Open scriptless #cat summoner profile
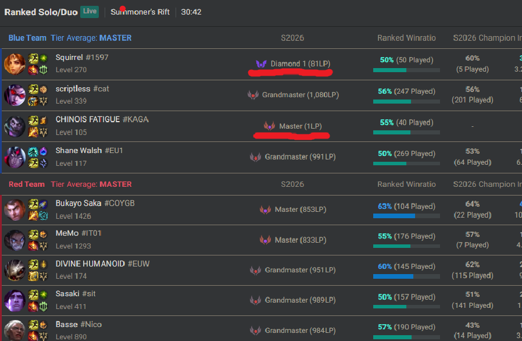522x341 pixels. [x=82, y=88]
